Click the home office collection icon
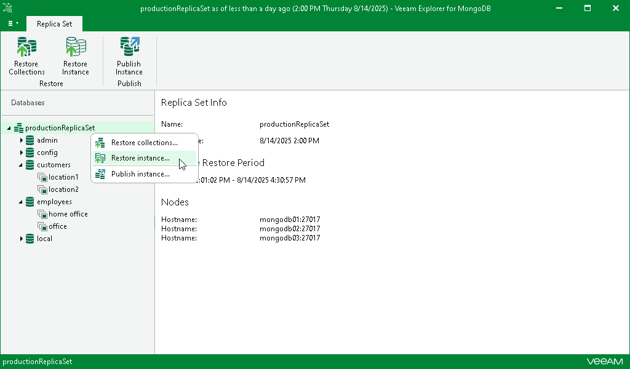Image resolution: width=630 pixels, height=369 pixels. point(42,214)
